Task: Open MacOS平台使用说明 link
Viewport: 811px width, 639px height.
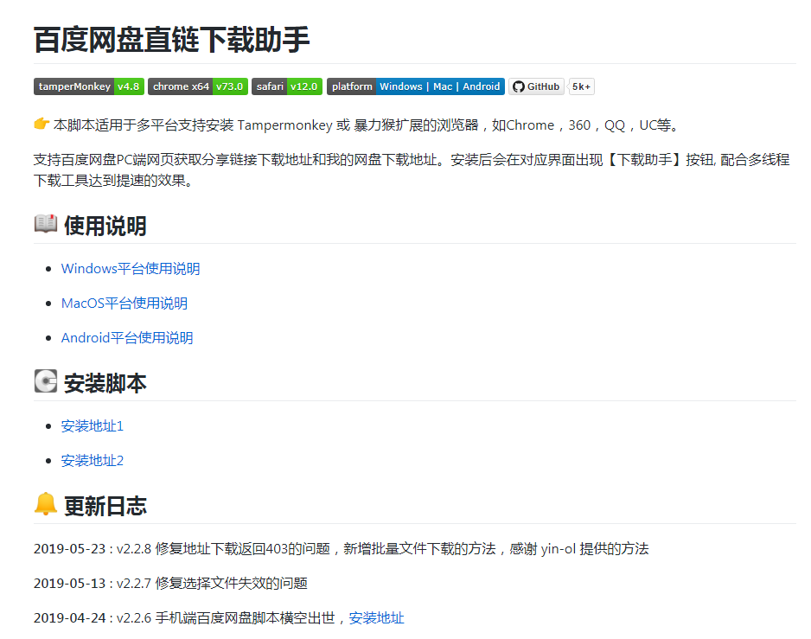Action: 124,304
